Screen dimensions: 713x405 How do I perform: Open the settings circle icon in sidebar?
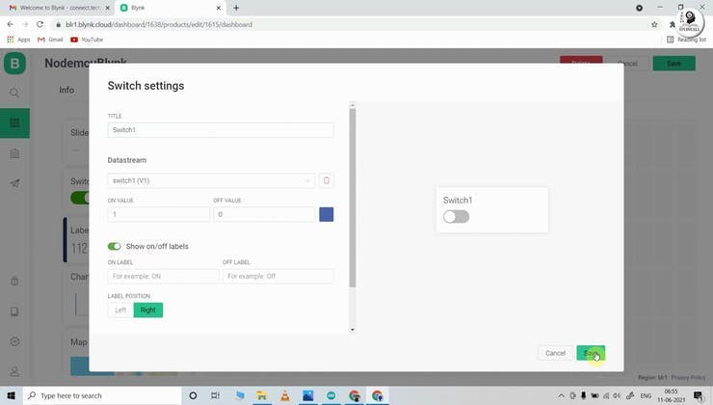(x=14, y=341)
